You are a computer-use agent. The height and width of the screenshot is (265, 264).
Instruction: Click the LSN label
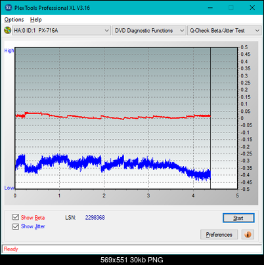(x=71, y=218)
